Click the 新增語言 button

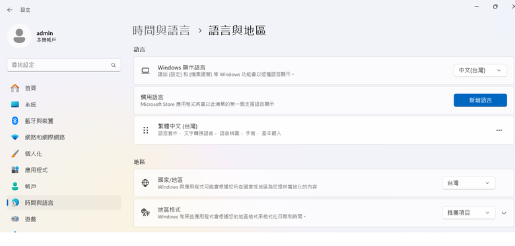(480, 101)
